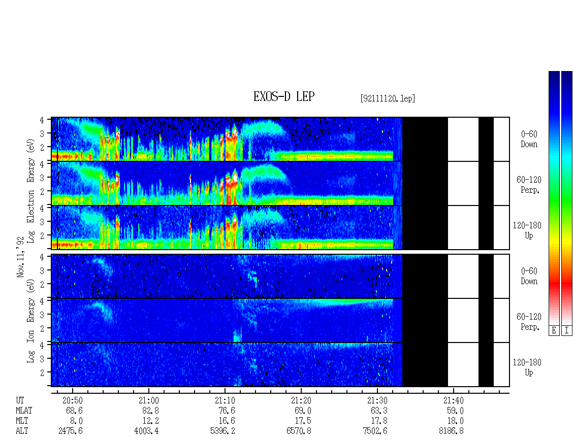Click MLAT value 63.3

click(379, 411)
